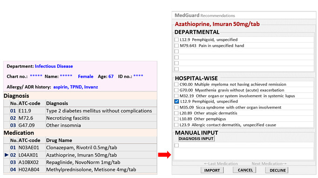Screen dimensions: 318x178
Task: Uncheck hospital-wise L12.9 Pemphigoid checkbox
Action: [x=176, y=102]
